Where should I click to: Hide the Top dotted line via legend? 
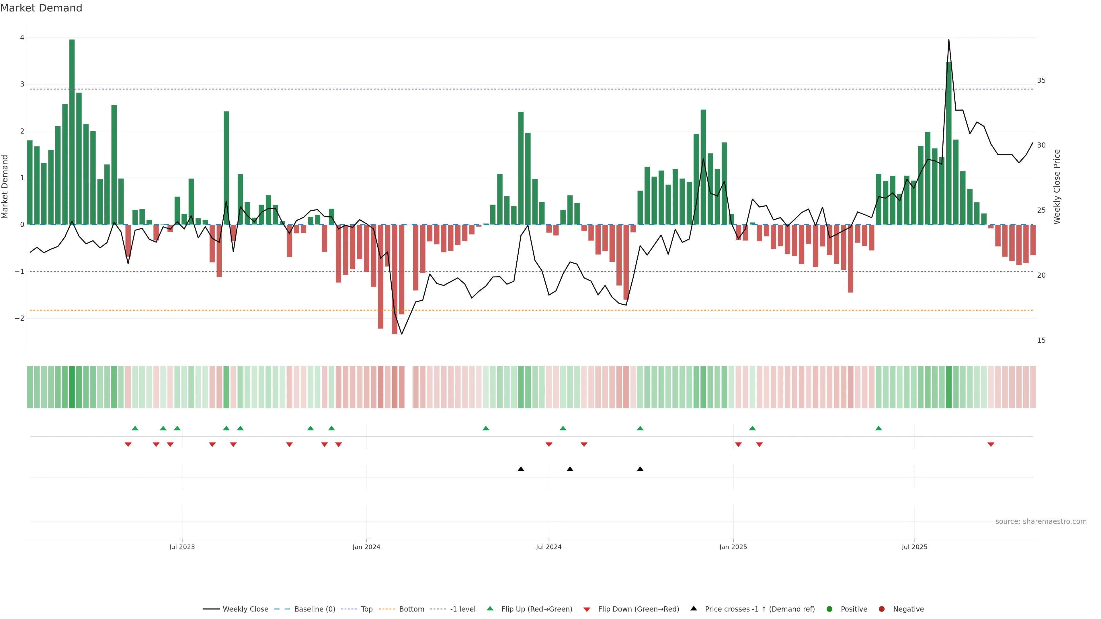[366, 609]
